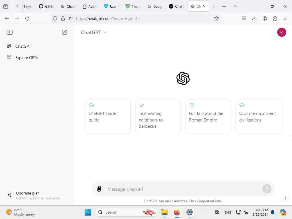This screenshot has height=219, width=292.
Task: Open the extensions puzzle icon
Action: 275,18
